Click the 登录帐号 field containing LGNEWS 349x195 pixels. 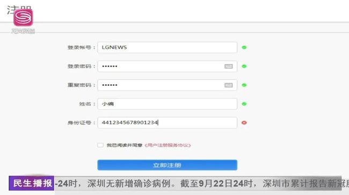(x=167, y=47)
